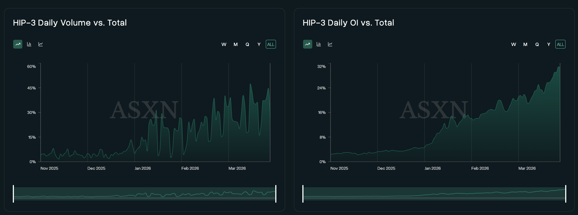Click 'Jan 2026' on Daily OI axis
The image size is (578, 215).
(x=433, y=168)
